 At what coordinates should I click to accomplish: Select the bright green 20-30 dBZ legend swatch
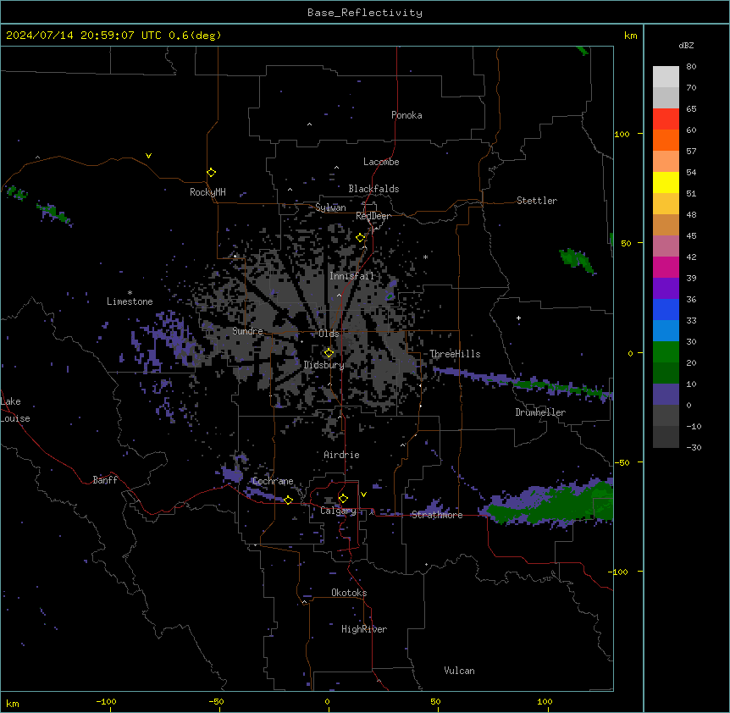(x=666, y=352)
